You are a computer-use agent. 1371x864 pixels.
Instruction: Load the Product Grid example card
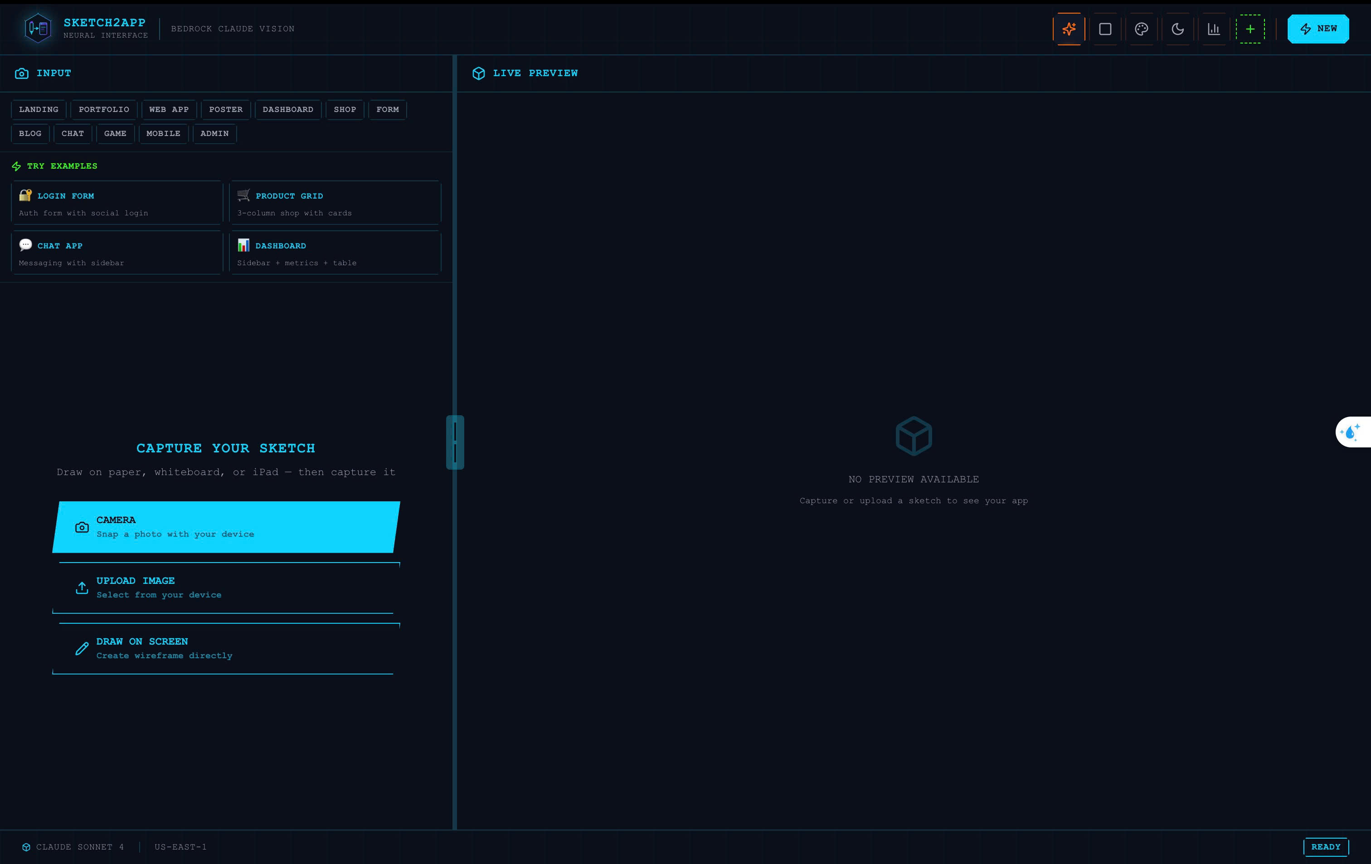tap(335, 203)
